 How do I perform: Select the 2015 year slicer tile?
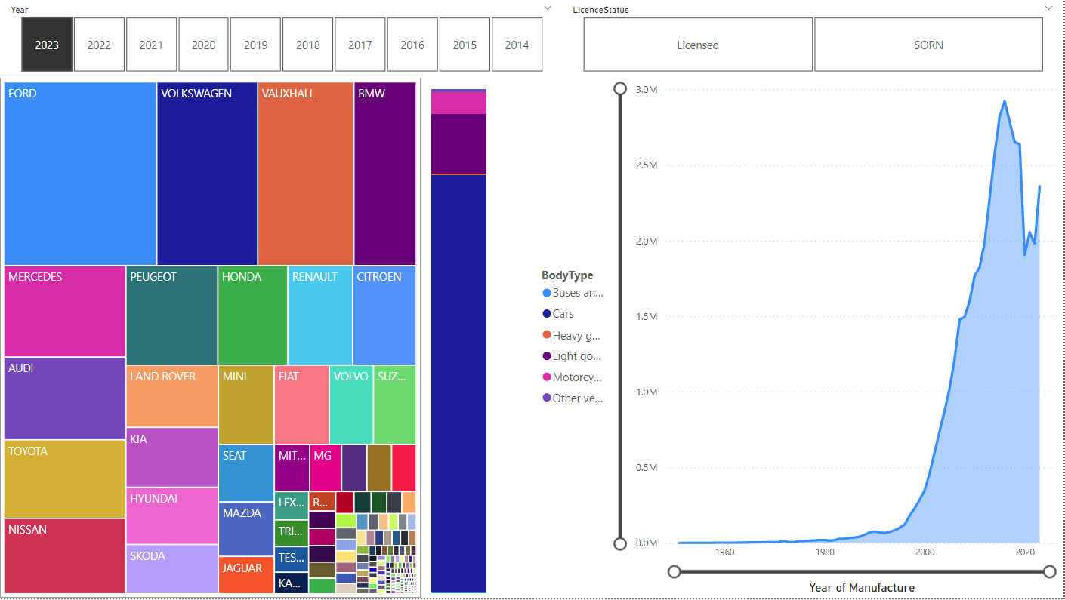click(x=465, y=45)
